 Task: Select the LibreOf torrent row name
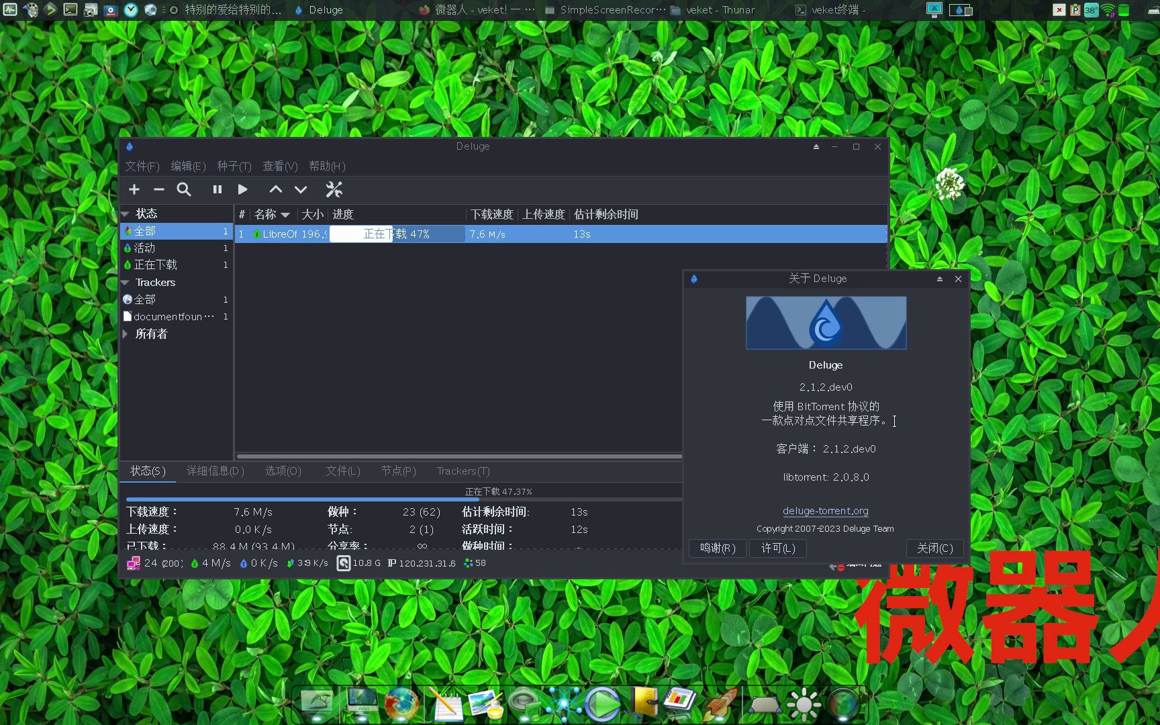coord(280,234)
